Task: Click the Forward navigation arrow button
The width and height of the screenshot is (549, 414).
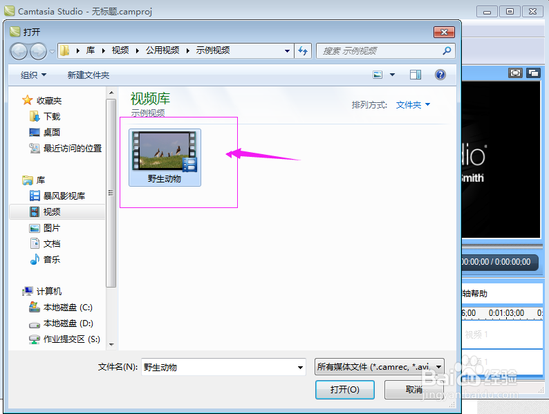Action: click(39, 51)
